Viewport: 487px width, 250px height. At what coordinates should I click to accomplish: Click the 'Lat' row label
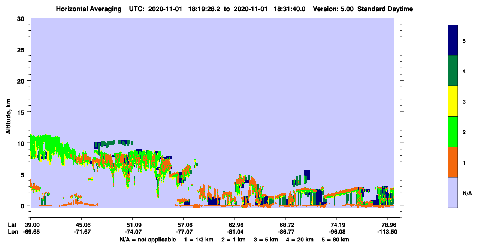click(x=12, y=225)
